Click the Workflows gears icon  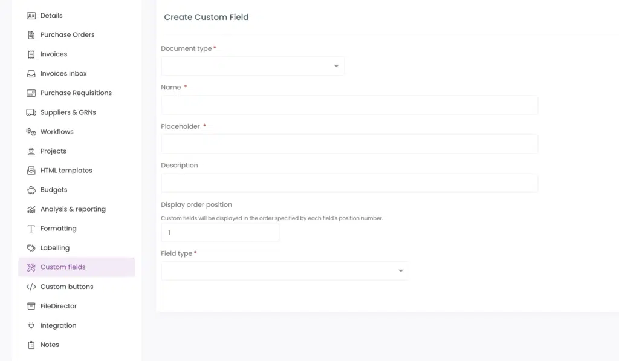[31, 132]
